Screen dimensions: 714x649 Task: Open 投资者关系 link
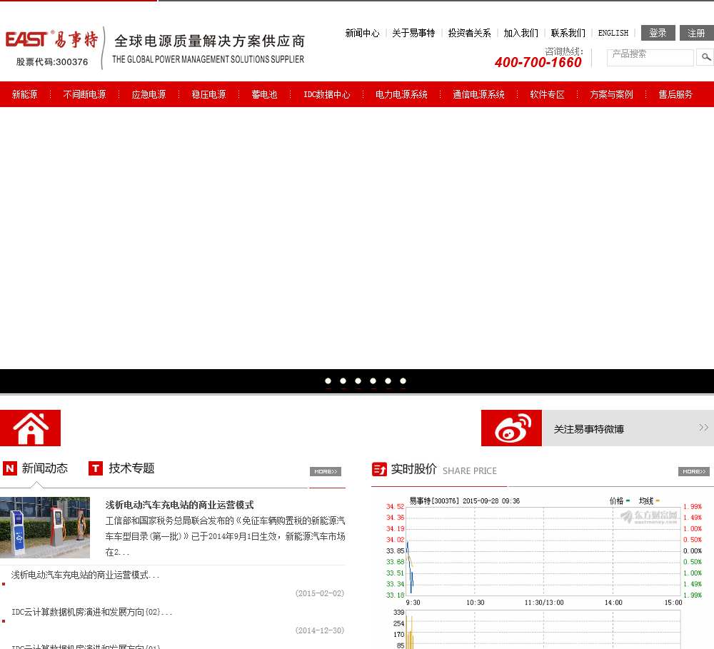pyautogui.click(x=469, y=33)
